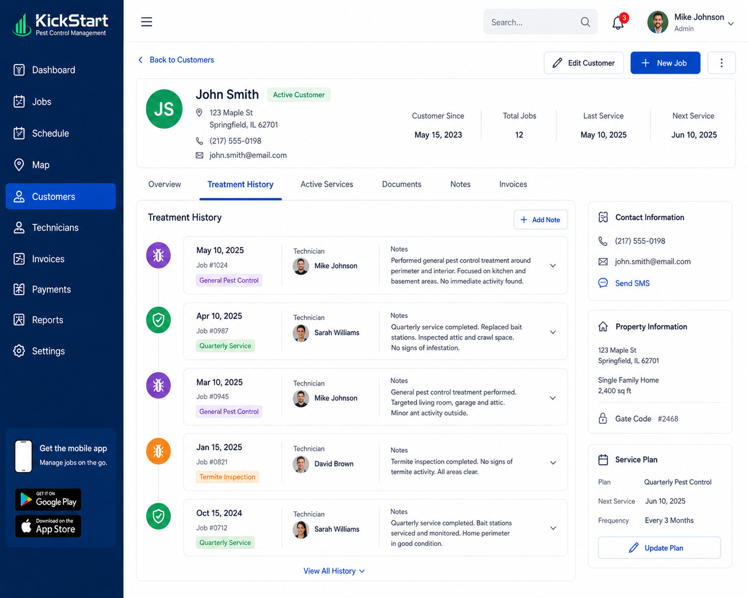Click the Property Information house icon

click(603, 327)
